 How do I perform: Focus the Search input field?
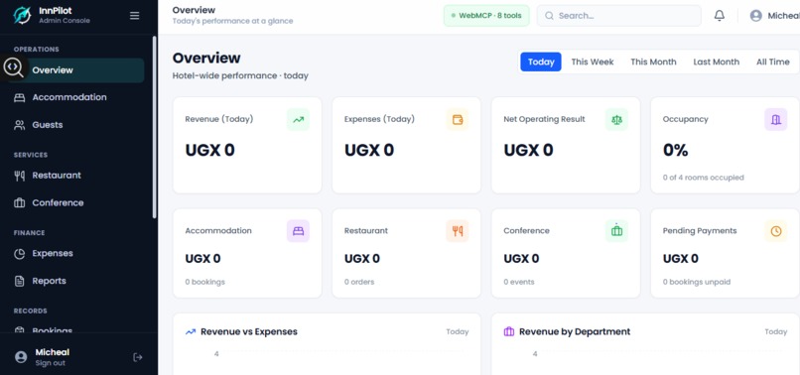(619, 16)
